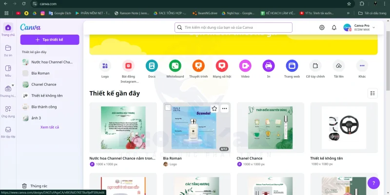Open PHẦN MỀM NET bookmark
The width and height of the screenshot is (390, 195).
93,13
